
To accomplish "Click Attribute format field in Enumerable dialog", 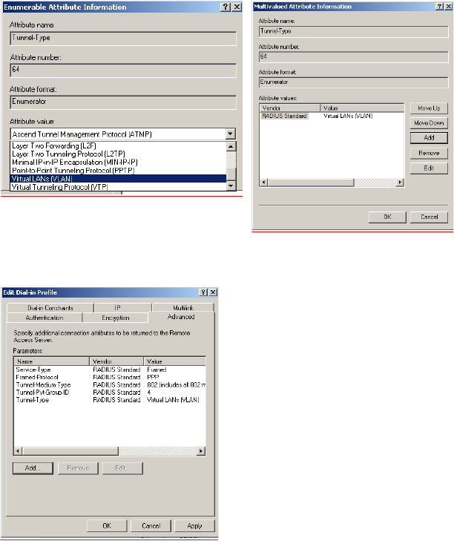I will (x=123, y=102).
